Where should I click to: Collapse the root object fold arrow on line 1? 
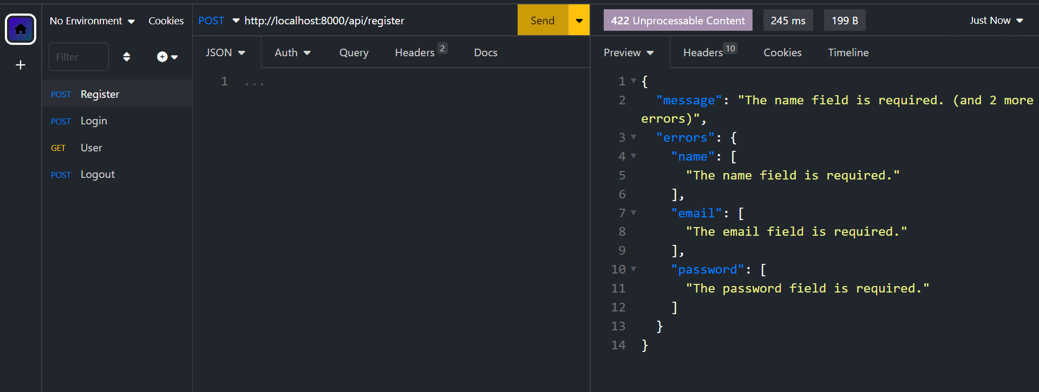click(633, 81)
